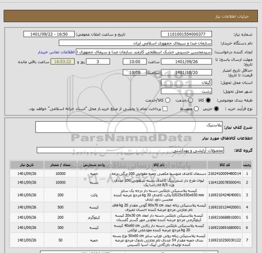Click the row 2 paper cup item name
262x253 pixels.
click(x=159, y=183)
